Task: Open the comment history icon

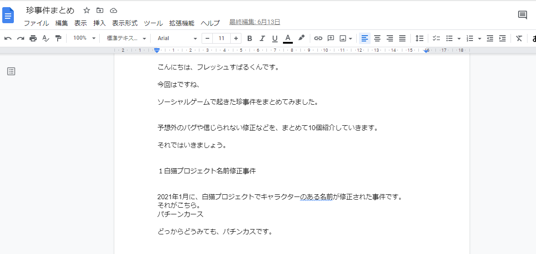Action: [x=522, y=15]
